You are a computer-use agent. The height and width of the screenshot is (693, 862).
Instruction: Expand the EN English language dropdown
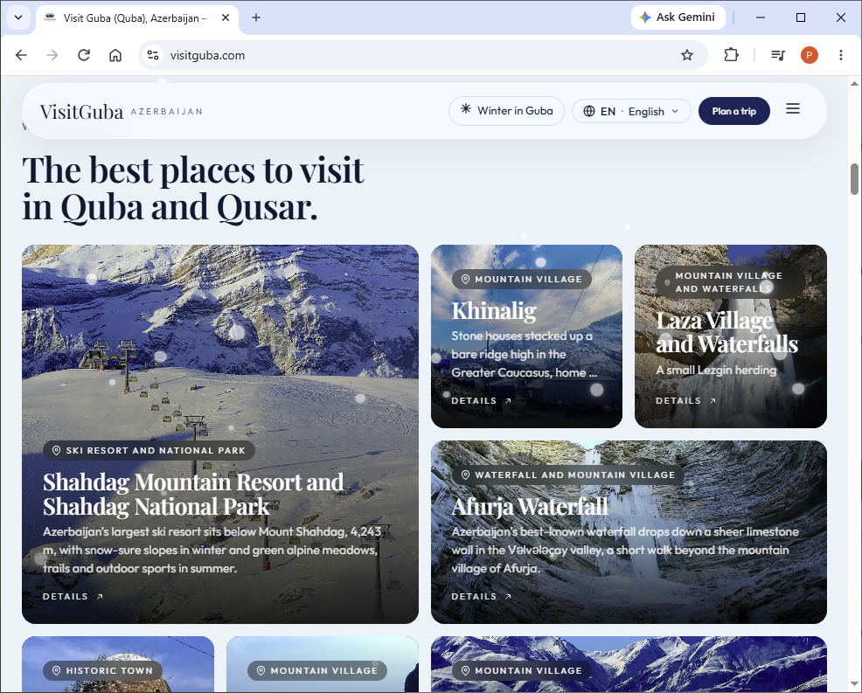tap(631, 112)
